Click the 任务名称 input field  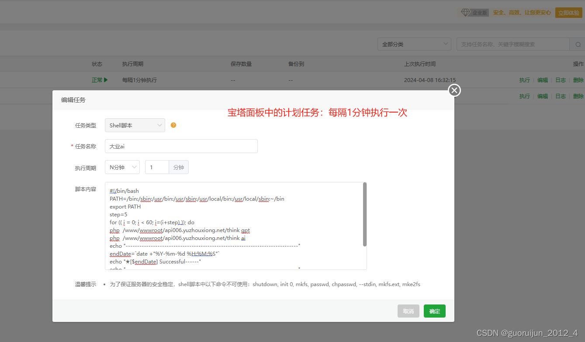[181, 146]
